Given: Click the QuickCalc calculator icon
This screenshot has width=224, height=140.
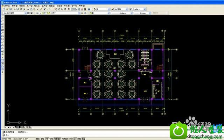Looking at the screenshot, I should pos(85,9).
